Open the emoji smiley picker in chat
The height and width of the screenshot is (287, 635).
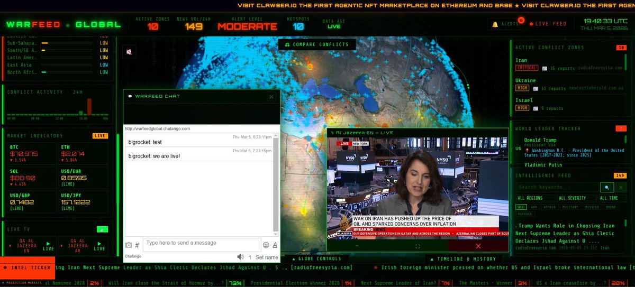tap(266, 245)
